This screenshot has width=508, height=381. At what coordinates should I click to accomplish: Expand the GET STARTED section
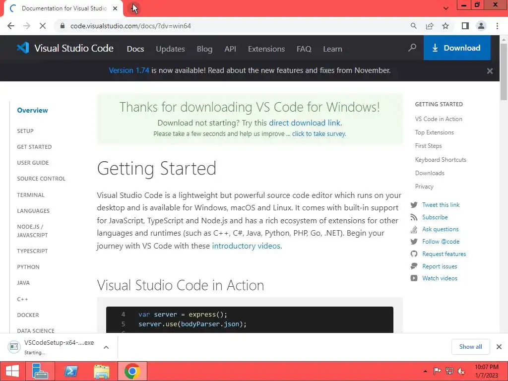coord(34,147)
